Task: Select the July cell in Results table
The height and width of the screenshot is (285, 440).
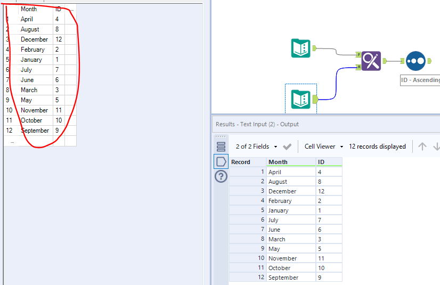Action: (x=291, y=220)
